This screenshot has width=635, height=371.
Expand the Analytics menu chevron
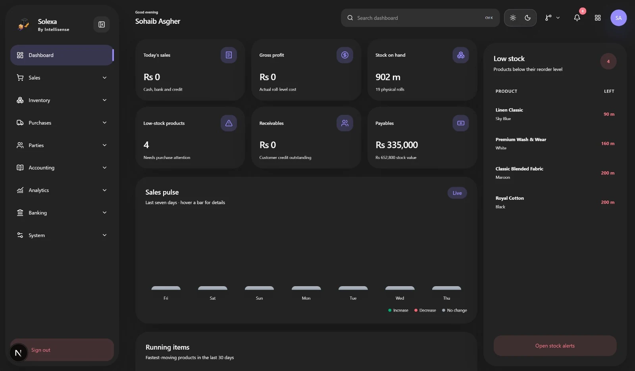pyautogui.click(x=104, y=190)
